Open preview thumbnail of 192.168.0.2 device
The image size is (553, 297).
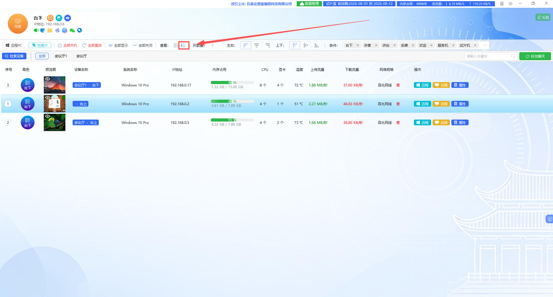(54, 104)
